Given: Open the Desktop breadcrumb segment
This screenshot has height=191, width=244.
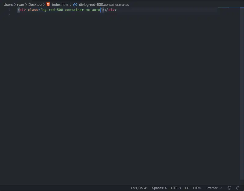Looking at the screenshot, I should point(35,5).
